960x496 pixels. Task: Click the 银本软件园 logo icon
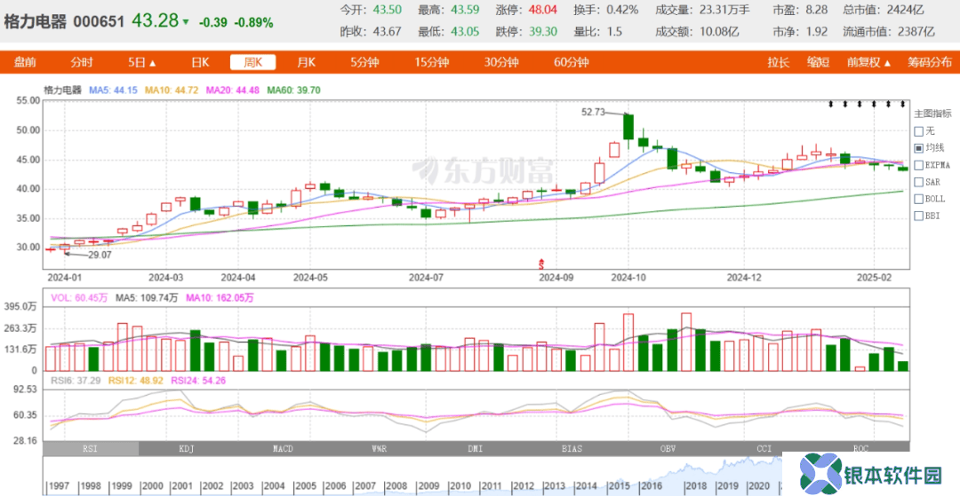(820, 473)
